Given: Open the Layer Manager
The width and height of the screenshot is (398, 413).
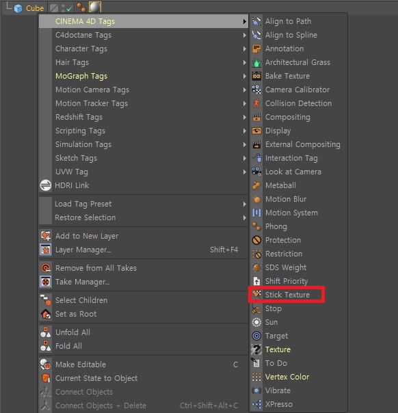Looking at the screenshot, I should tap(144, 250).
